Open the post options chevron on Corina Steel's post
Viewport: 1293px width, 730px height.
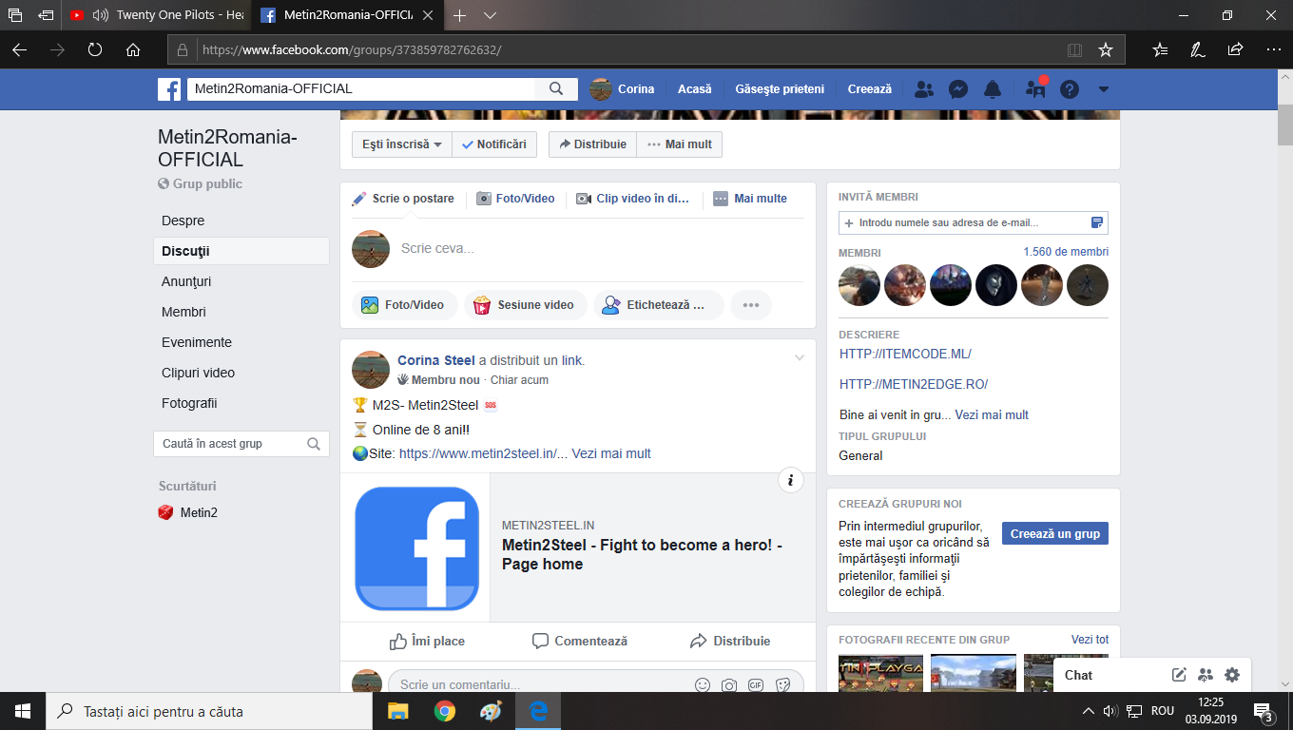click(x=800, y=358)
